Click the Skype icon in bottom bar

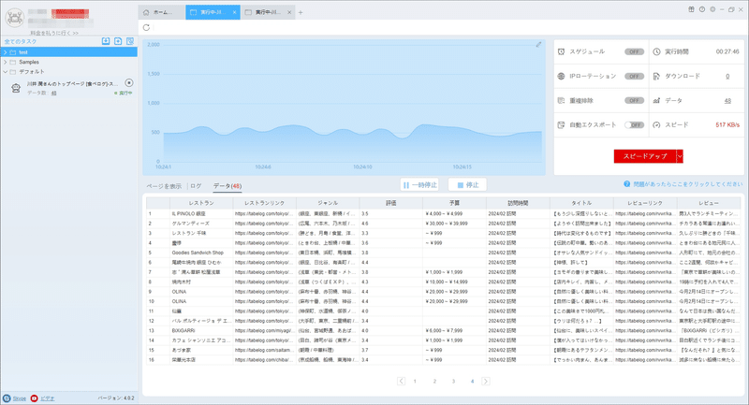tap(7, 398)
